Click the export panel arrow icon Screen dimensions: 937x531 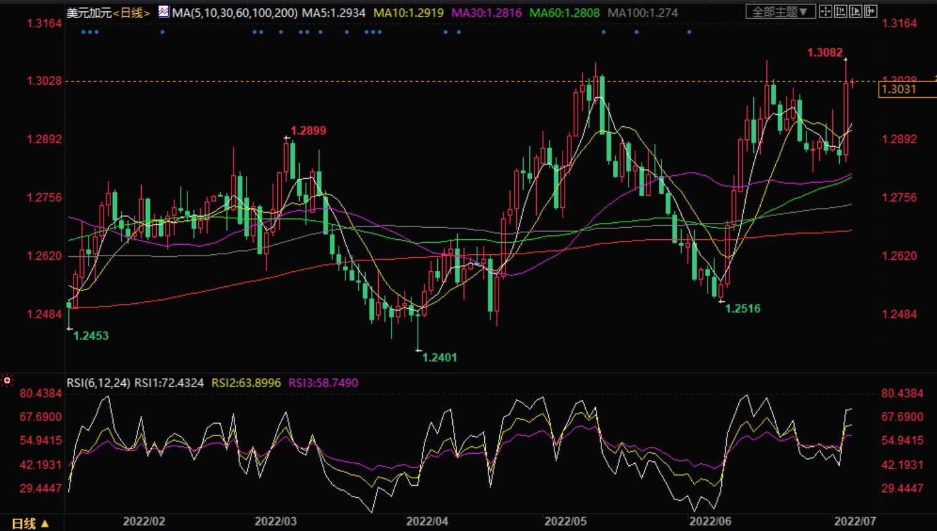(871, 12)
